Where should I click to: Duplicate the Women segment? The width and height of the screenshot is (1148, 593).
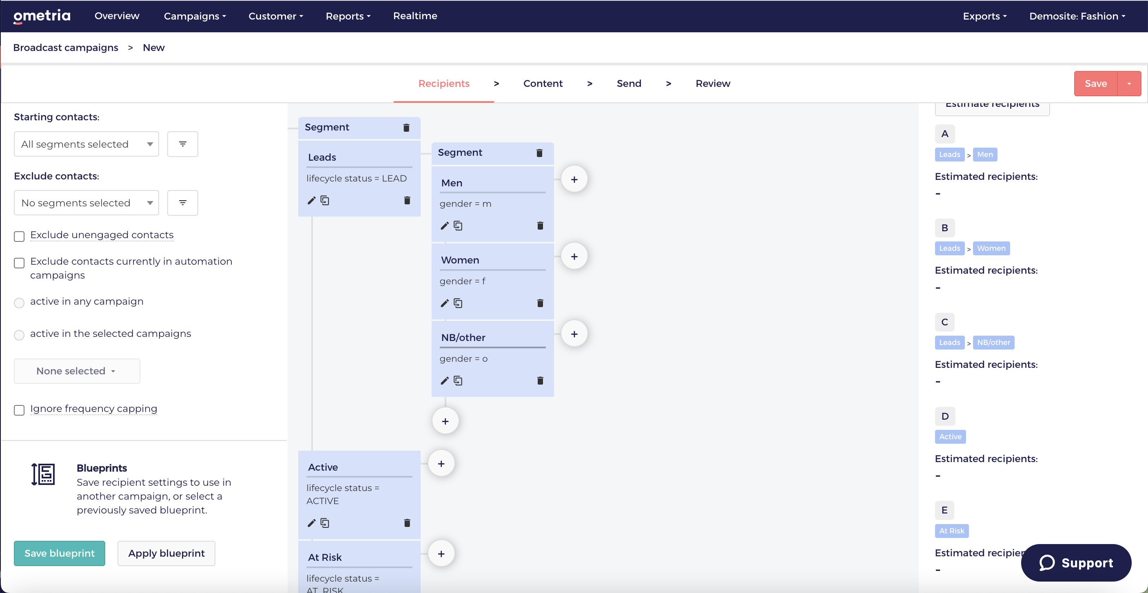(x=458, y=303)
